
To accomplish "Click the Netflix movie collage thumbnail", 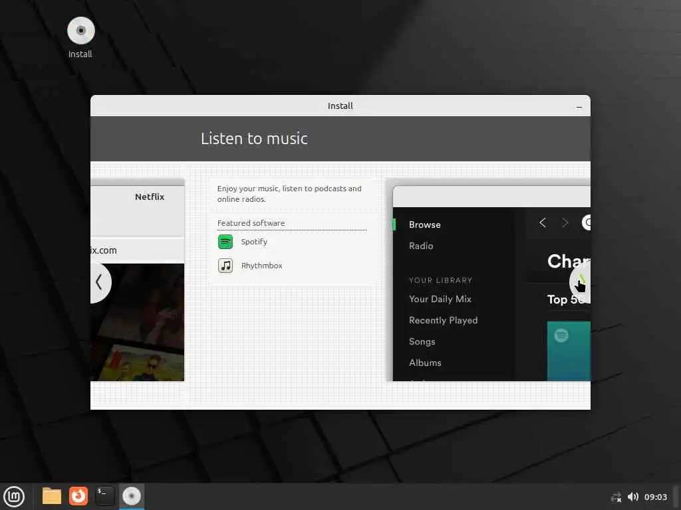I will [x=137, y=322].
